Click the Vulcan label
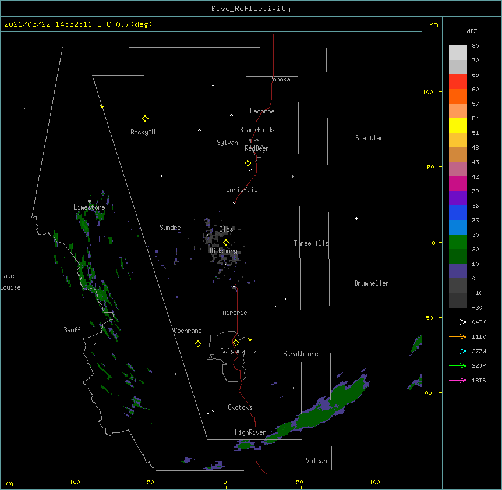This screenshot has height=490, width=502. [x=316, y=461]
